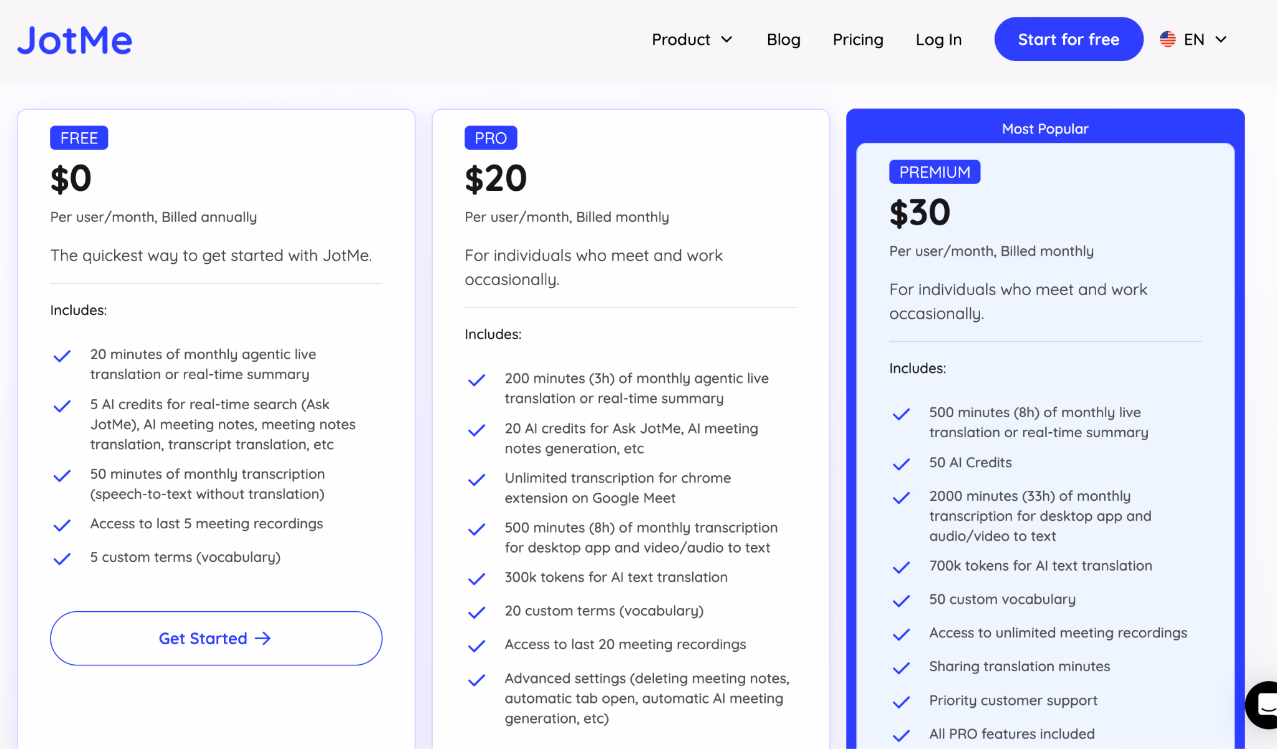The height and width of the screenshot is (749, 1277).
Task: Click checkmark beside 20 custom terms
Action: [476, 612]
